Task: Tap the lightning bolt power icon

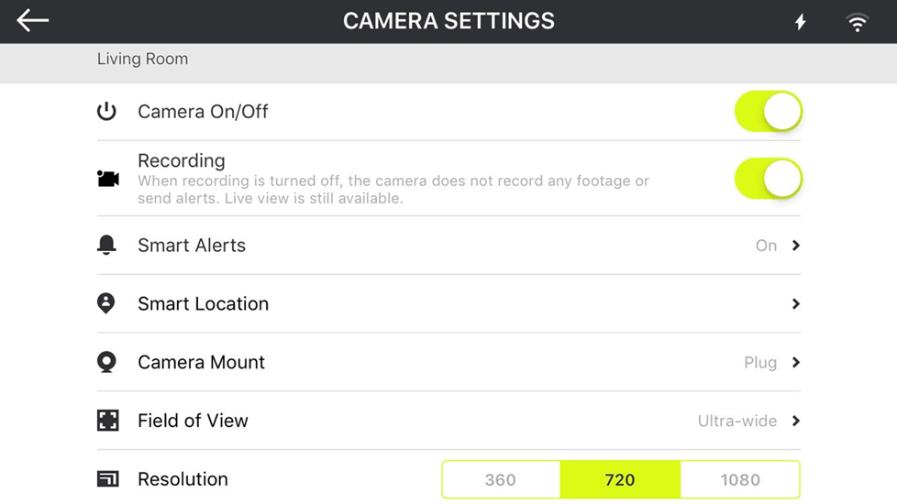Action: click(801, 22)
